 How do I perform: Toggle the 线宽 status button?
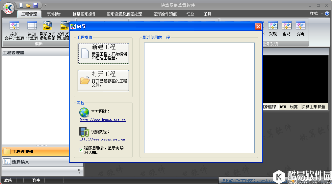coord(294,107)
